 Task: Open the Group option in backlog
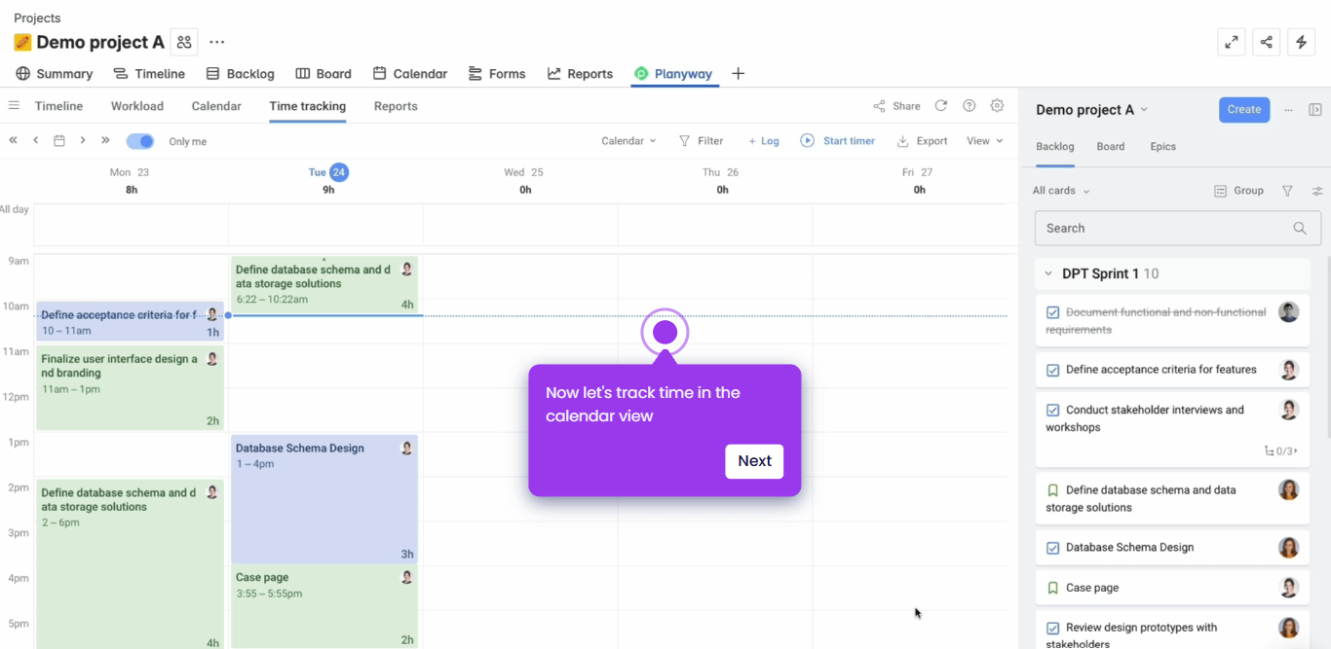click(1238, 191)
